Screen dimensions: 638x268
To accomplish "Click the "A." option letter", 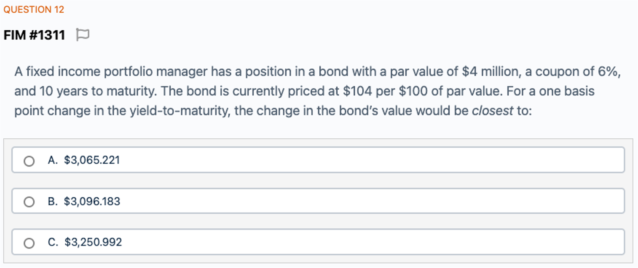I will (x=53, y=160).
